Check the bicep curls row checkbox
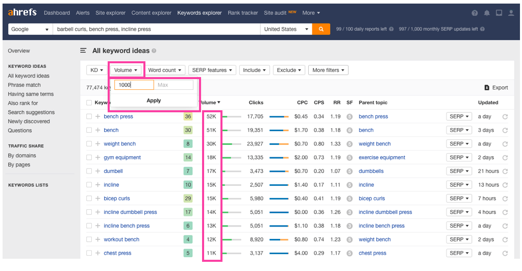Viewport: 522px width, 271px height. pyautogui.click(x=89, y=199)
